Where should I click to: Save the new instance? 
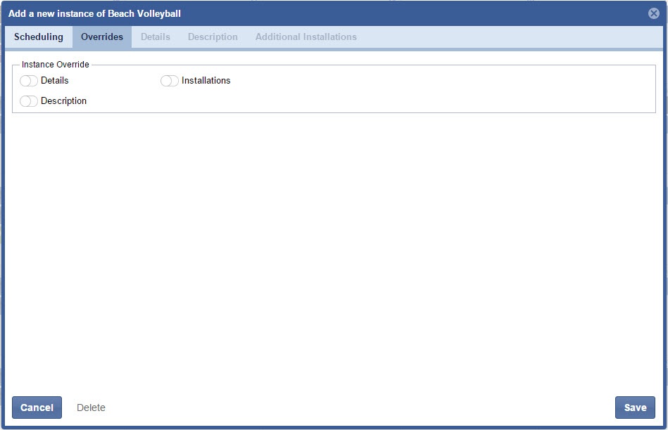(x=635, y=408)
